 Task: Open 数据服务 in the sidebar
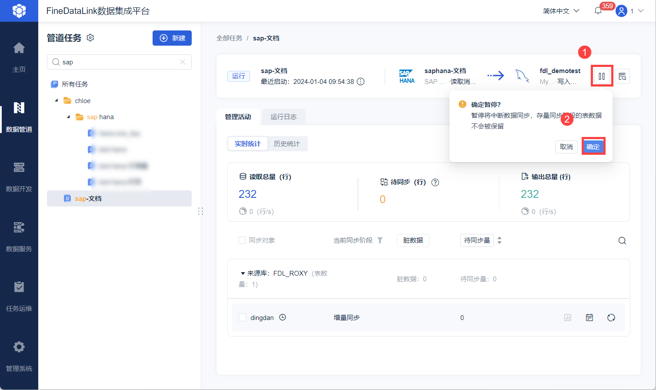(x=19, y=236)
